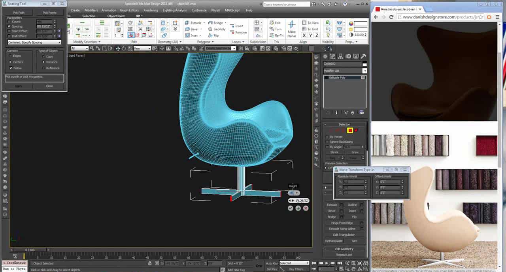Click the Turn triangulation ribbon tool

tap(276, 29)
